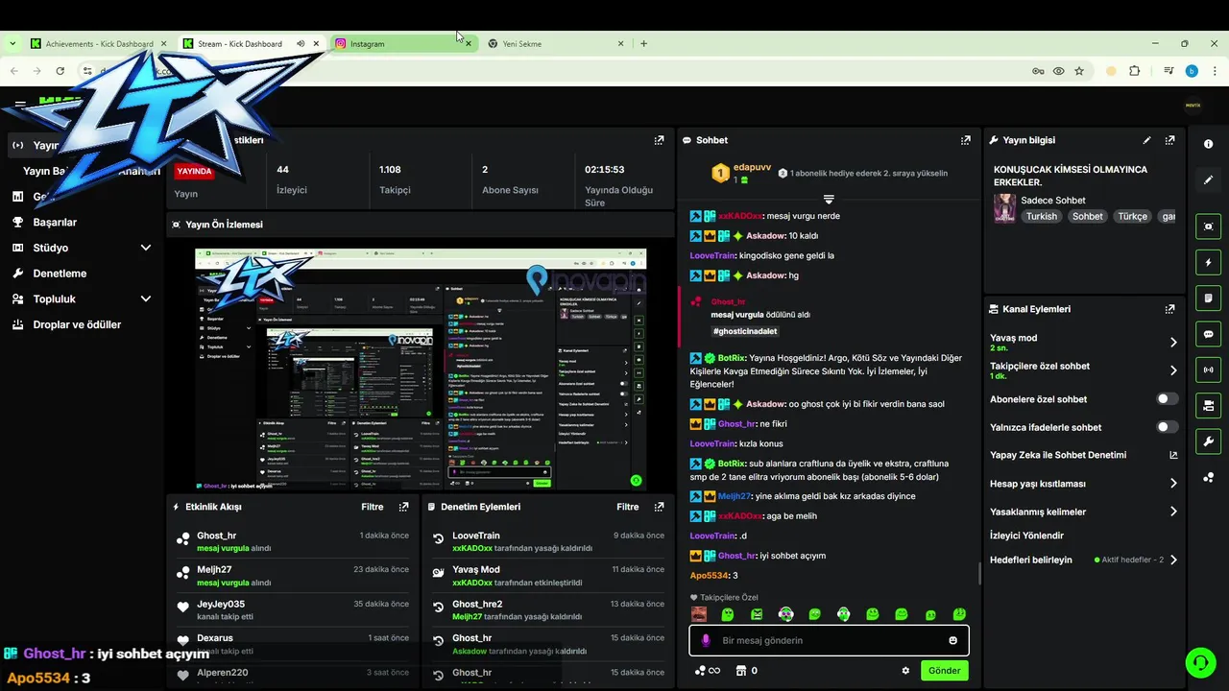The width and height of the screenshot is (1229, 691).
Task: Click the camera panel icon above the wrench
Action: tap(1208, 405)
